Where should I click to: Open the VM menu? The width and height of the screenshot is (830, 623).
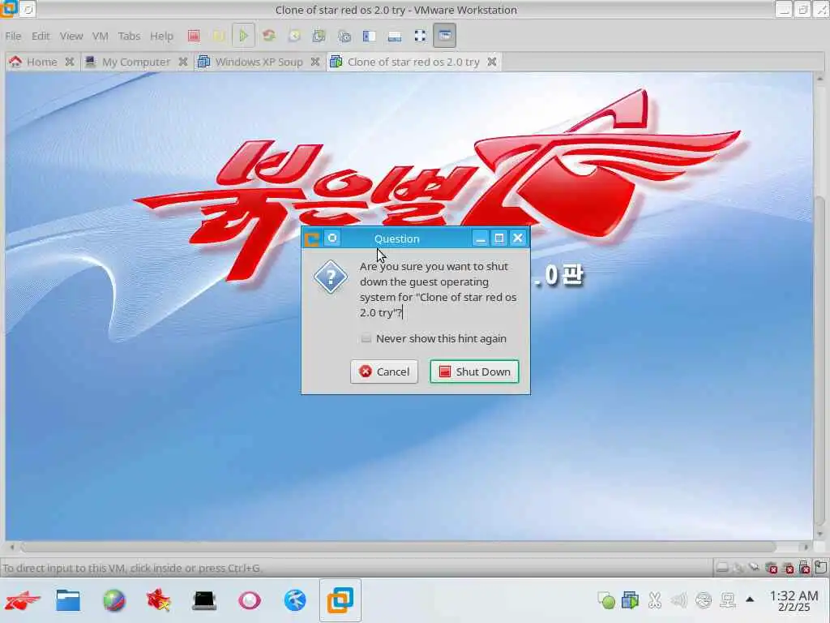pyautogui.click(x=100, y=36)
